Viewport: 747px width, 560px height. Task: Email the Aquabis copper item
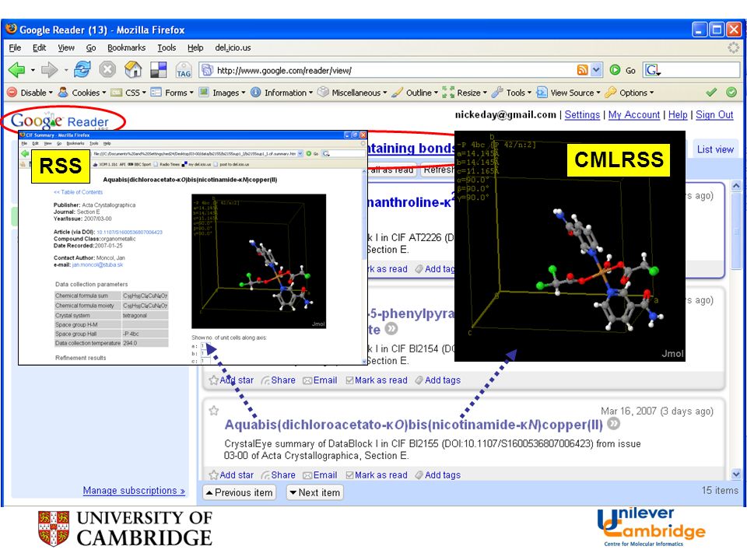point(320,474)
